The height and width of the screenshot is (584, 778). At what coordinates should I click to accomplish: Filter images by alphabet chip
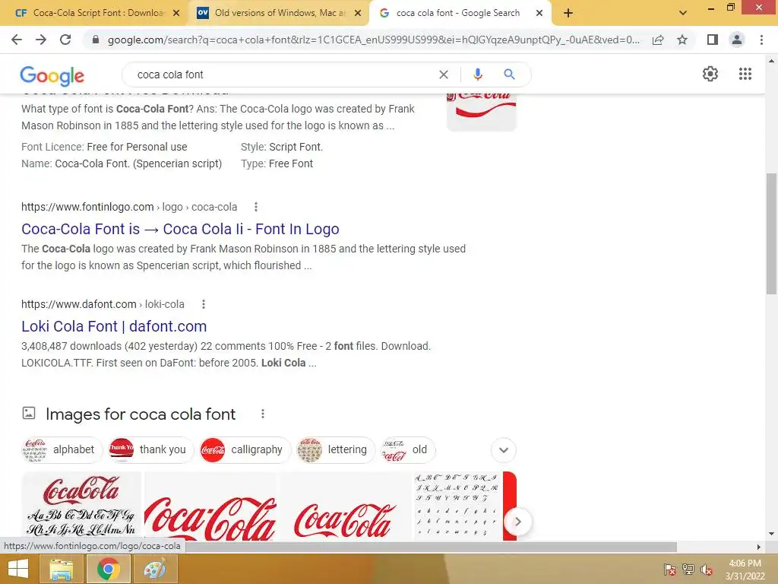point(62,450)
